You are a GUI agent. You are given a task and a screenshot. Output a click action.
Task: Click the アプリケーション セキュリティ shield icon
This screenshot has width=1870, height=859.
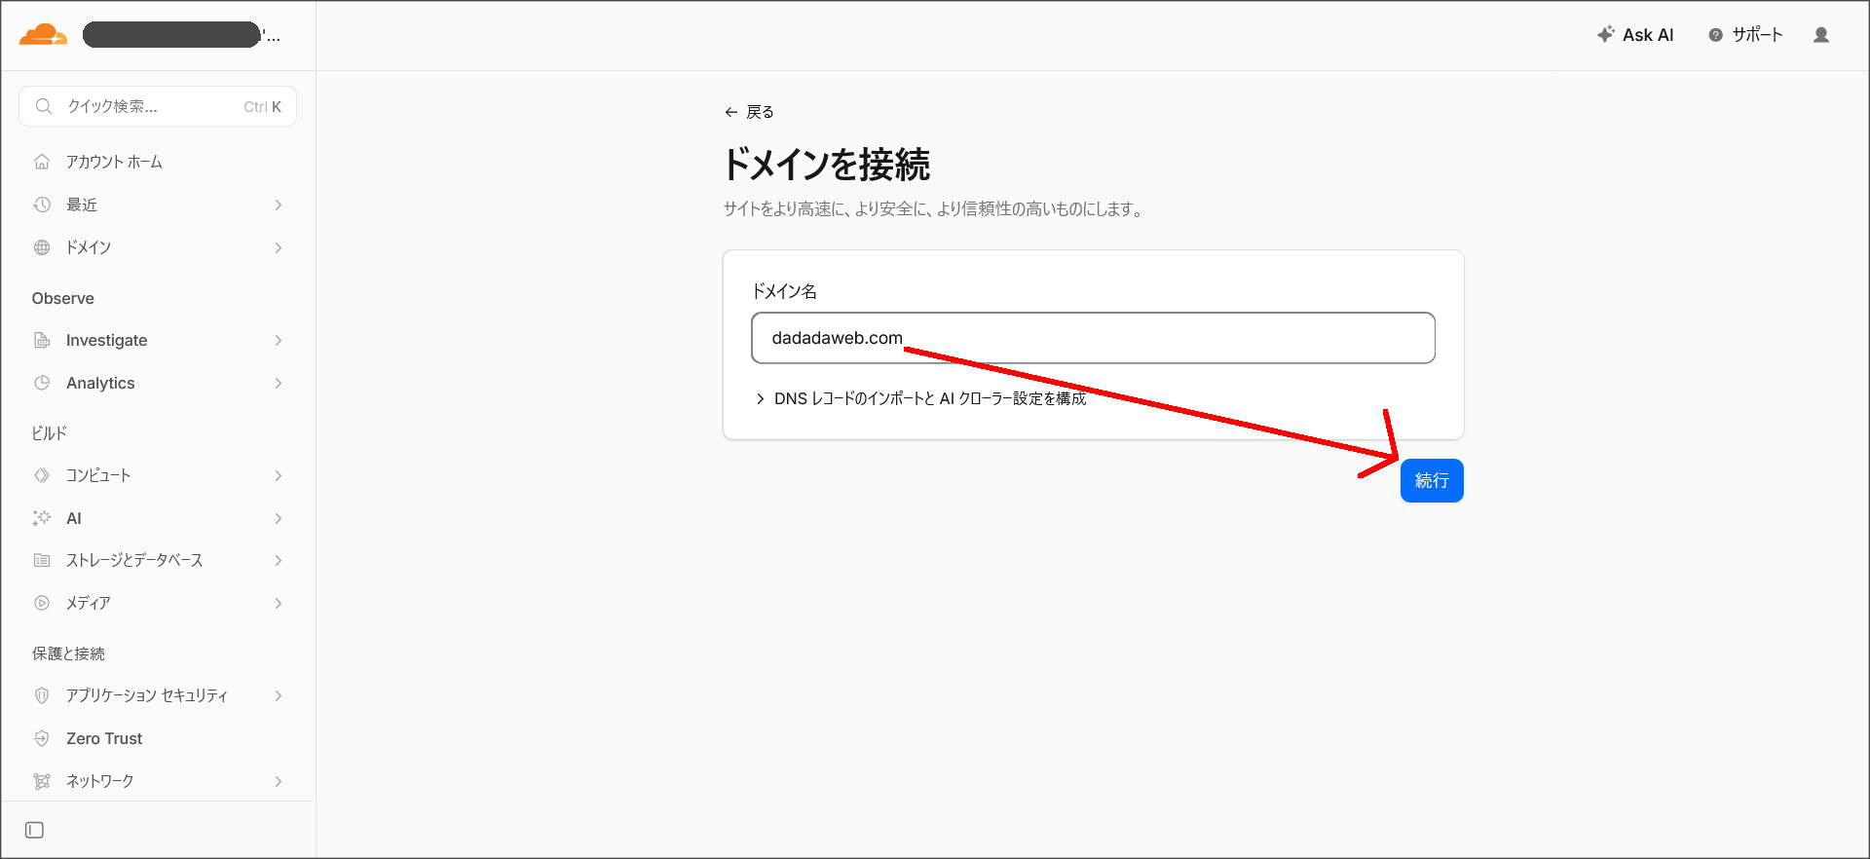click(42, 695)
